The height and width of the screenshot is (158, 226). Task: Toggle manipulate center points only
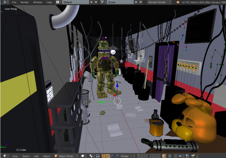click(98, 156)
